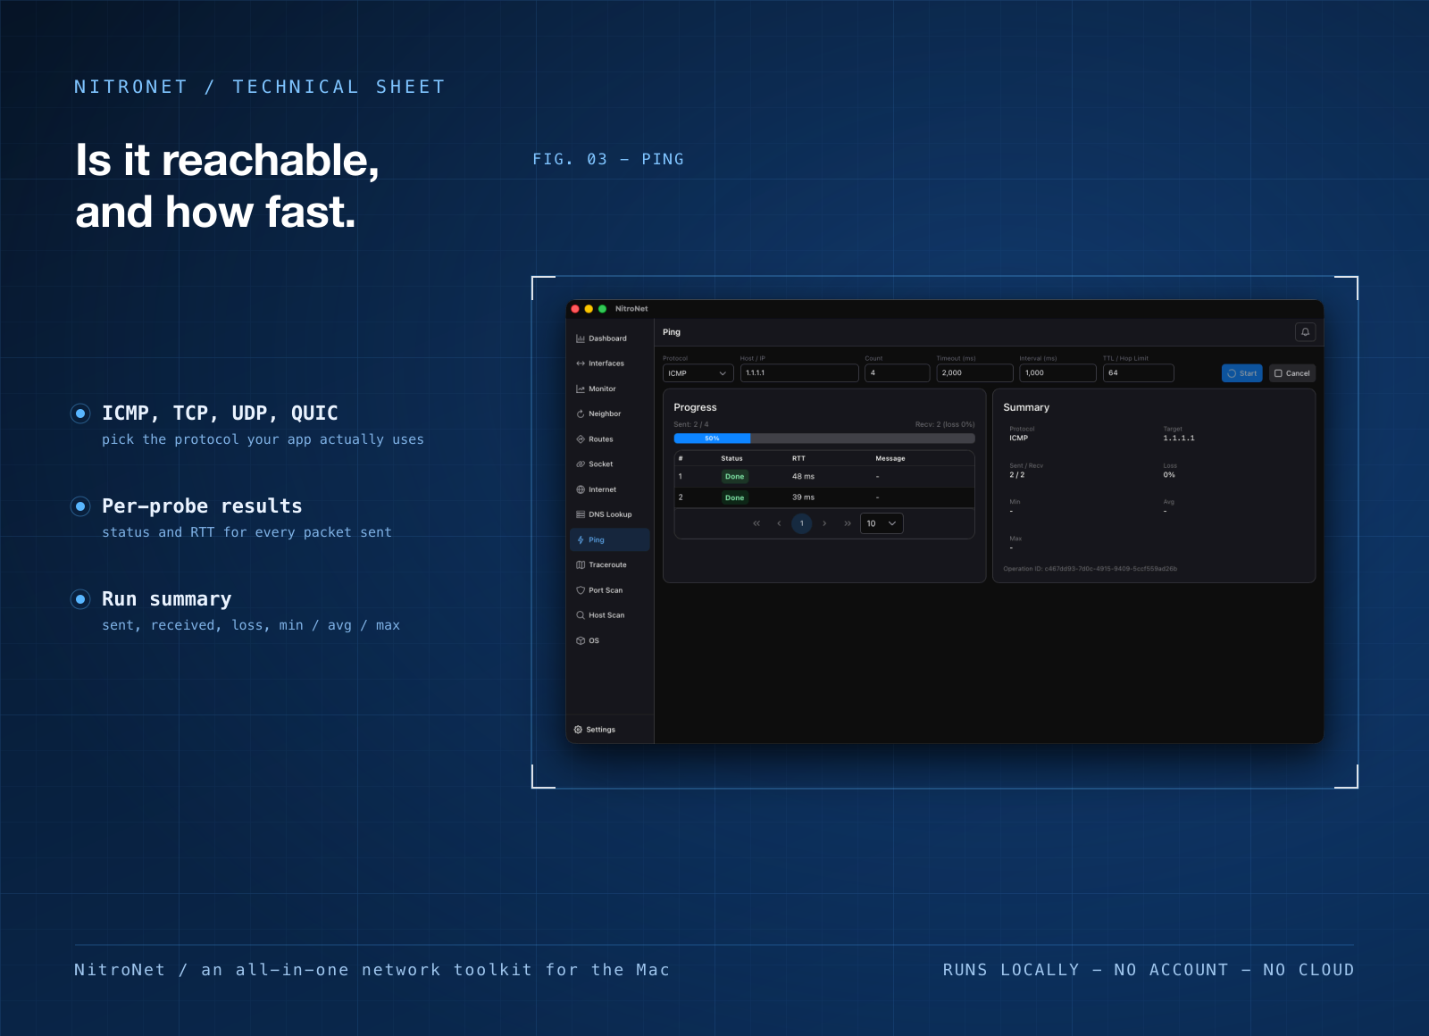Go to the next results page

pyautogui.click(x=824, y=523)
